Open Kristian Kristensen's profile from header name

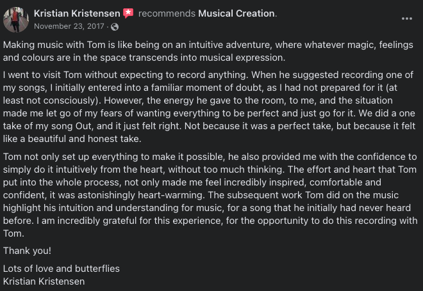pyautogui.click(x=76, y=13)
